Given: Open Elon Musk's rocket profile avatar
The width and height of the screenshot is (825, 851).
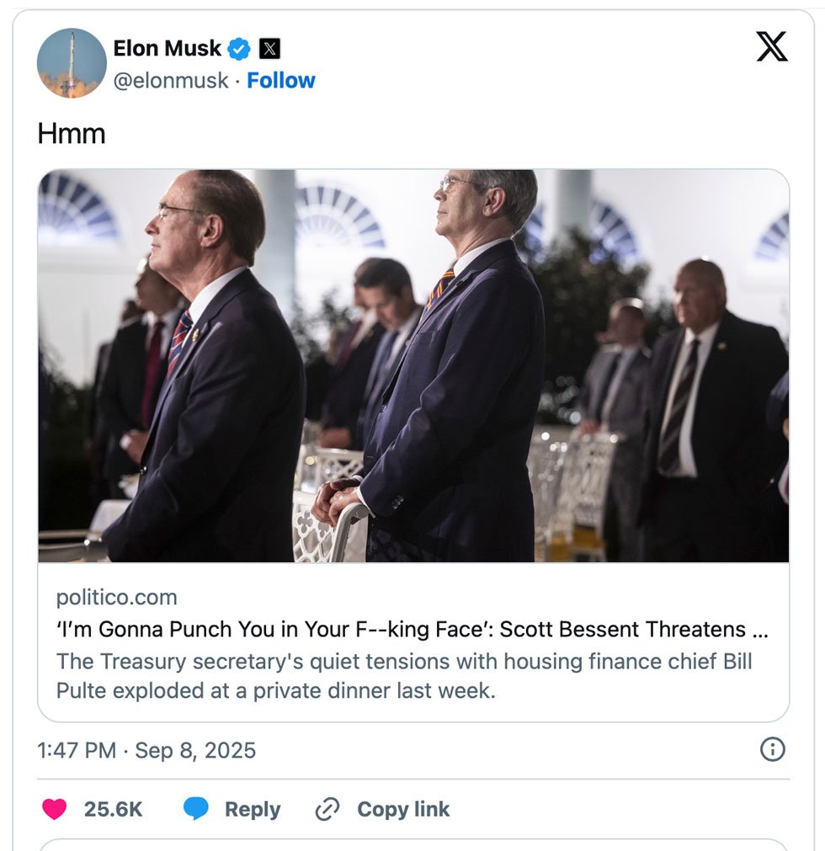Looking at the screenshot, I should 72,63.
